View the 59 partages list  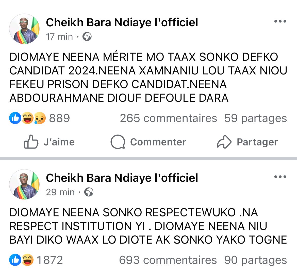click(x=255, y=118)
